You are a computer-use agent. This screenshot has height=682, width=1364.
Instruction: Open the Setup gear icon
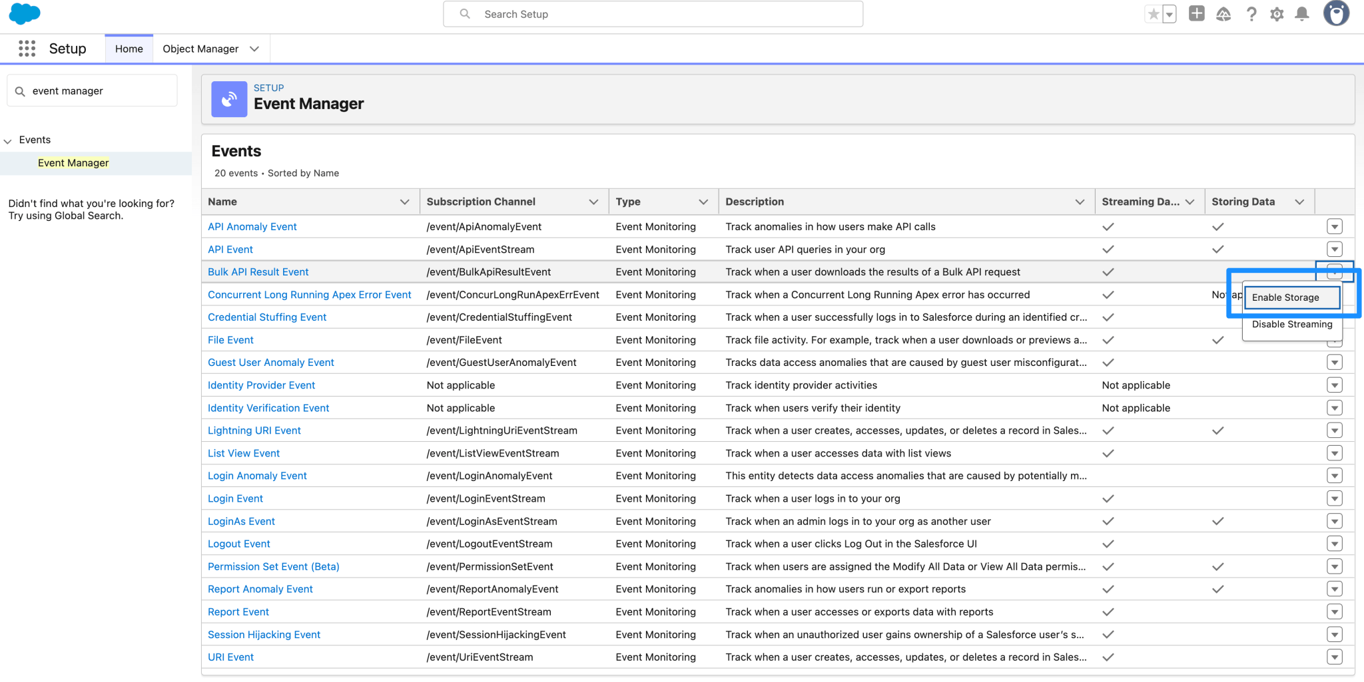click(1277, 13)
